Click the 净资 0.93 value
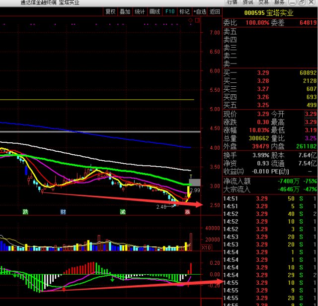 coord(263,164)
